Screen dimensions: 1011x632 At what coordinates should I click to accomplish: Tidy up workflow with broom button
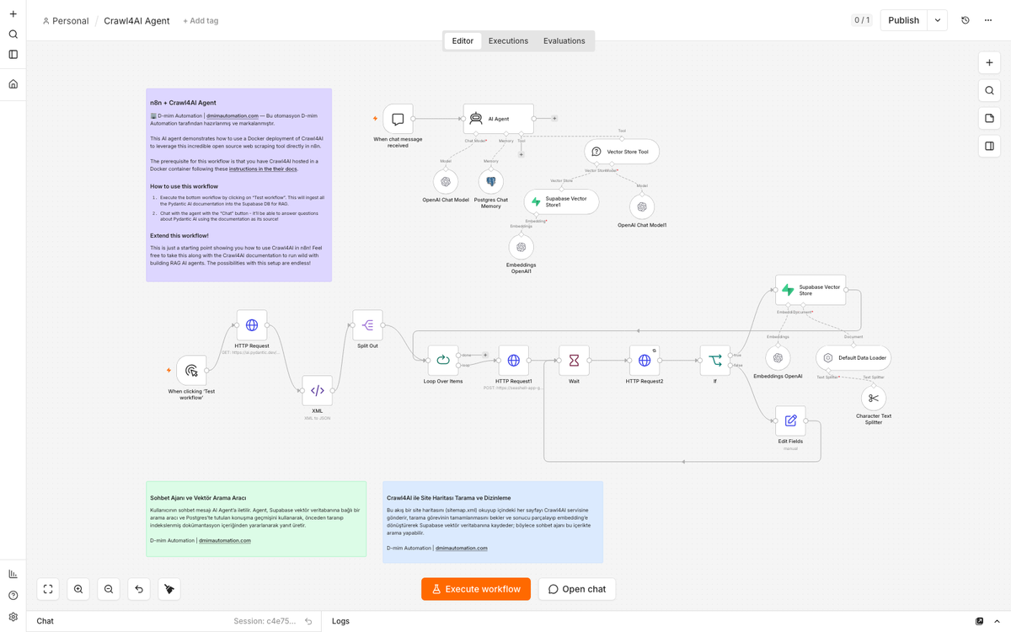[169, 589]
